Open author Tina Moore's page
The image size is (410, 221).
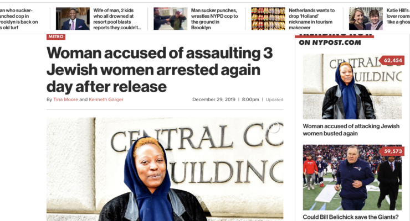click(65, 99)
